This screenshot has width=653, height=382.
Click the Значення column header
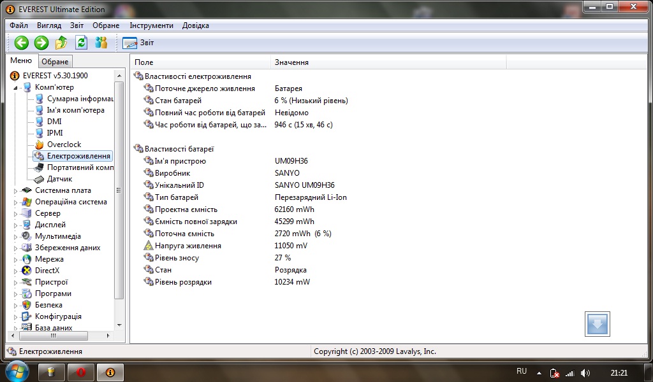[388, 62]
